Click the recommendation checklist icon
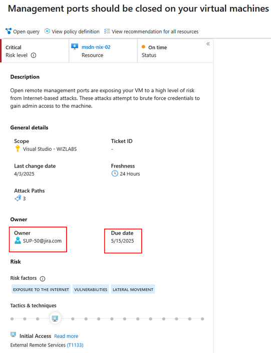 (x=107, y=31)
